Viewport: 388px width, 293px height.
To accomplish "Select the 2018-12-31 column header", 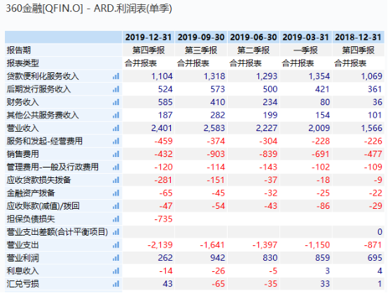I will [359, 37].
